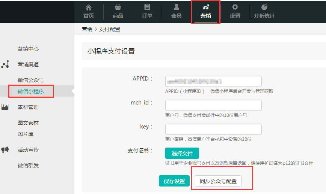
Task: Go to 营销中心 in the sidebar
Action: (28, 49)
